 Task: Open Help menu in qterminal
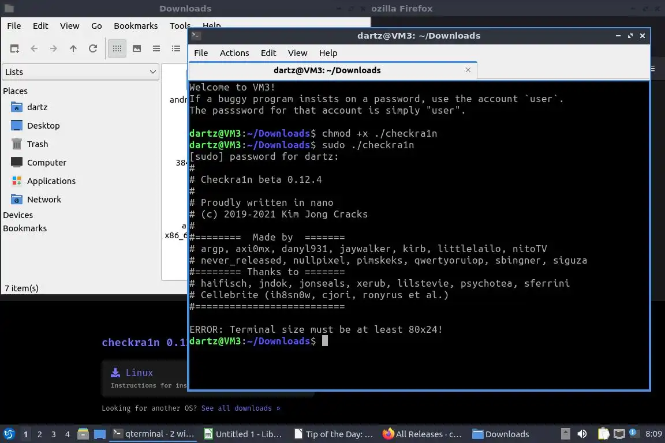[328, 53]
